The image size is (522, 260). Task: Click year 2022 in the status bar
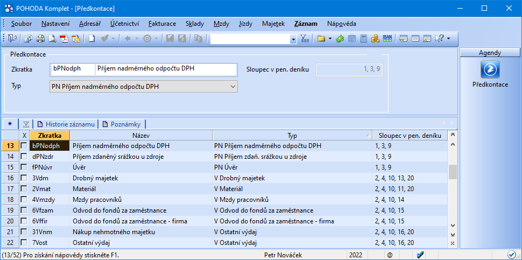point(356,255)
